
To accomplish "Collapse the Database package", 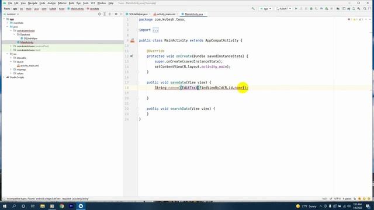I will pyautogui.click(x=14, y=34).
